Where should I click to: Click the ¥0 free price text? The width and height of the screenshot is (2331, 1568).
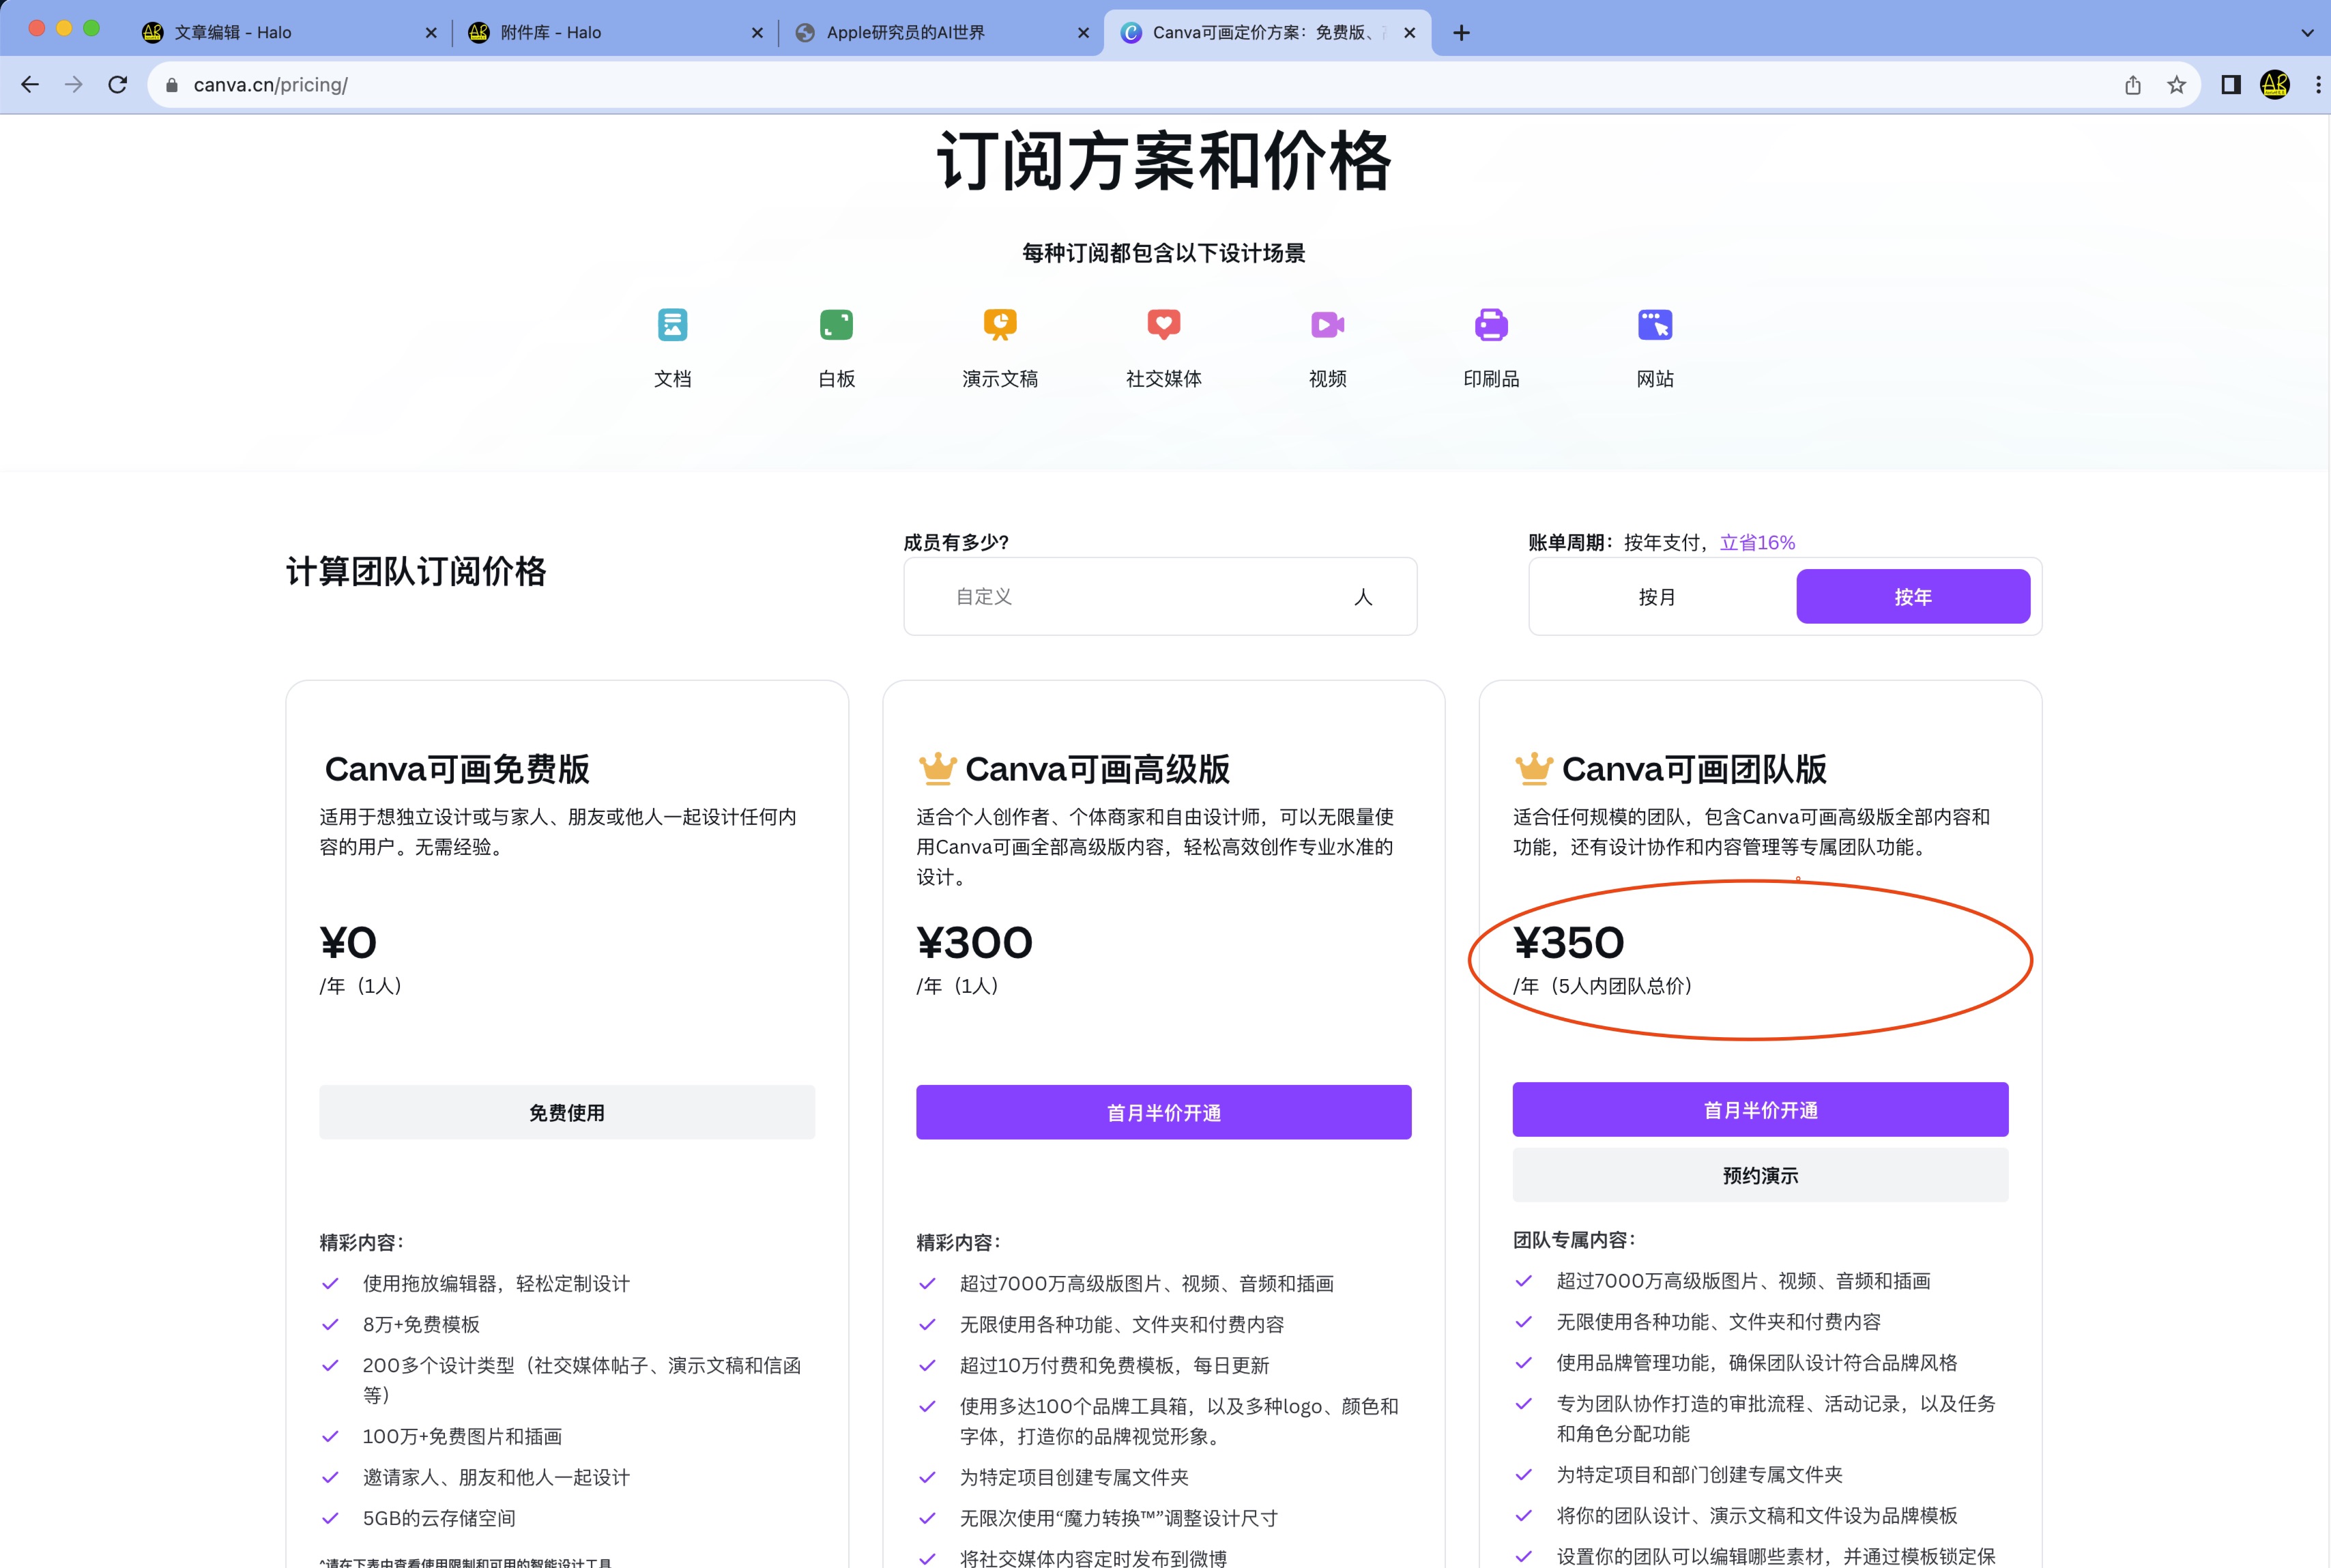pos(348,942)
